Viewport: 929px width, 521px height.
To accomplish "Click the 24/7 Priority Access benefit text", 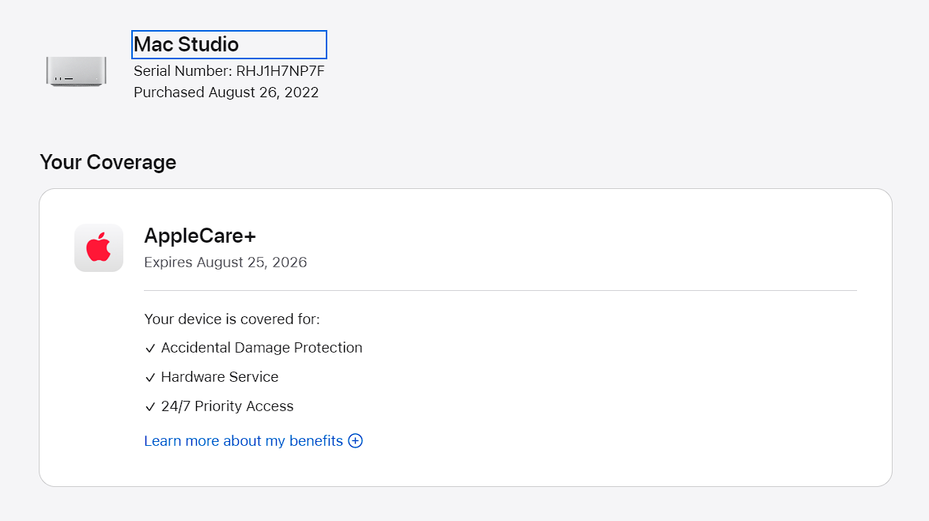I will (x=227, y=406).
